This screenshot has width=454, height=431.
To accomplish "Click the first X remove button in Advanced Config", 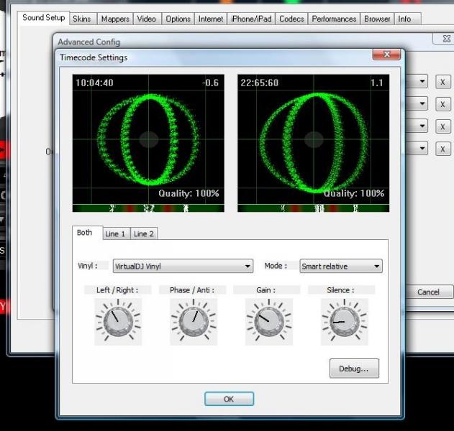I will click(443, 82).
